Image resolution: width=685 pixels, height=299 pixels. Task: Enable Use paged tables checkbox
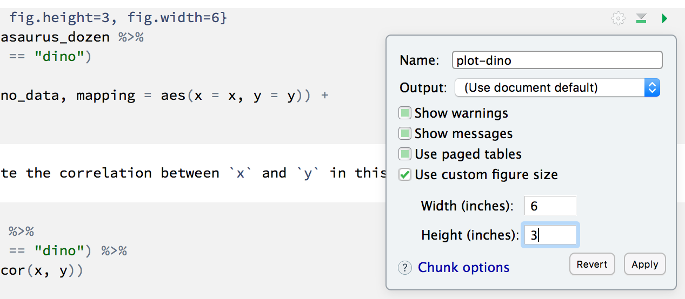pyautogui.click(x=405, y=154)
